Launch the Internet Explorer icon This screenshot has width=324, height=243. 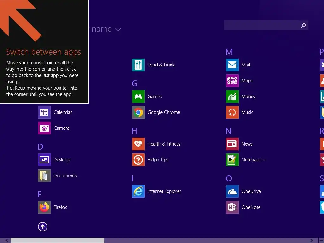[x=138, y=191]
